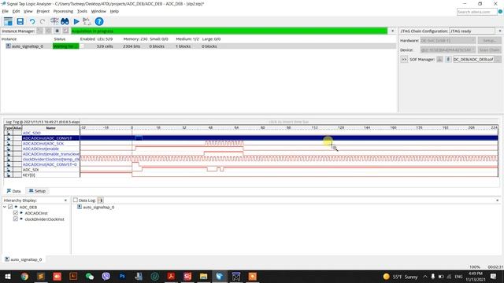This screenshot has height=283, width=504.
Task: Open help with the question mark icon
Action: tap(99, 21)
